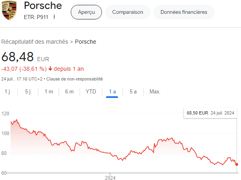241x180 pixels.
Task: Click the Porsche crest logo
Action: point(9,10)
